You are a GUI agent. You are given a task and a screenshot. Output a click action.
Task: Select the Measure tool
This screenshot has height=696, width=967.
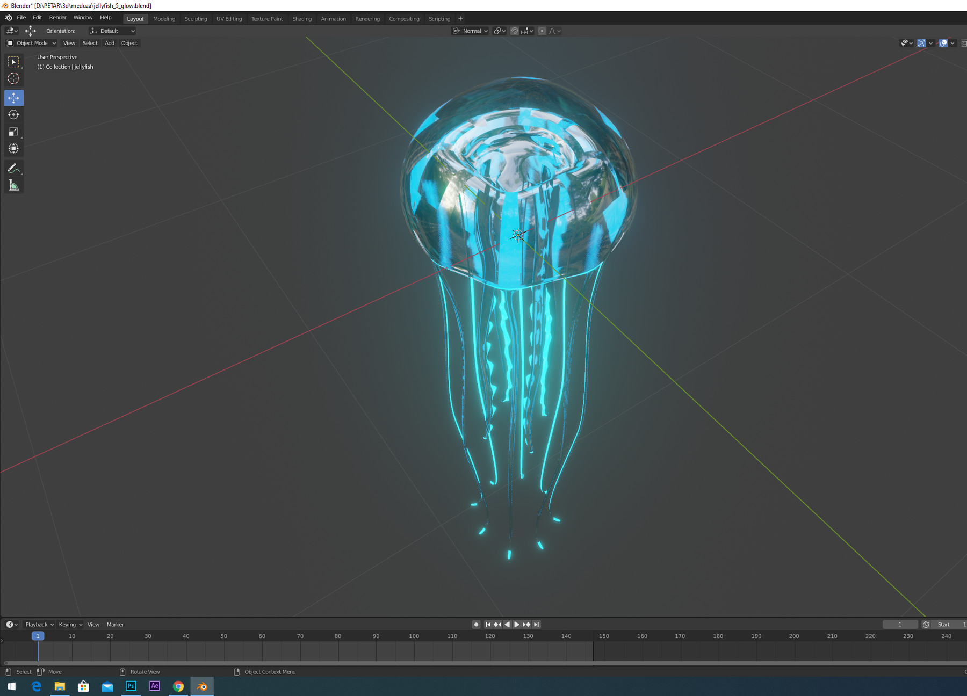point(14,185)
